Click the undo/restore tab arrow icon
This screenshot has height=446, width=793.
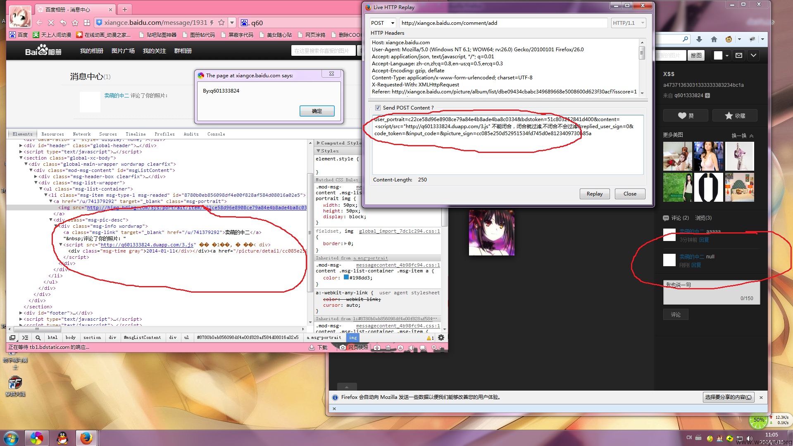pyautogui.click(x=63, y=23)
